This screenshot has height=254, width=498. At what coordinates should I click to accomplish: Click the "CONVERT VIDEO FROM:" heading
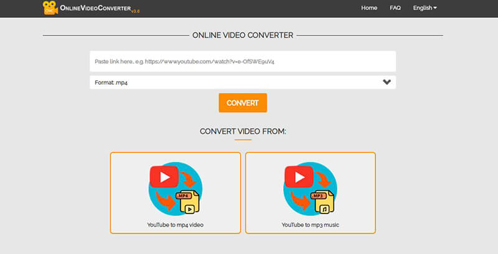(243, 131)
